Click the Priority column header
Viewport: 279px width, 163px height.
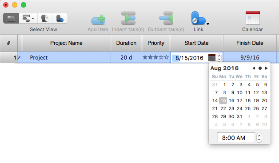click(x=156, y=43)
